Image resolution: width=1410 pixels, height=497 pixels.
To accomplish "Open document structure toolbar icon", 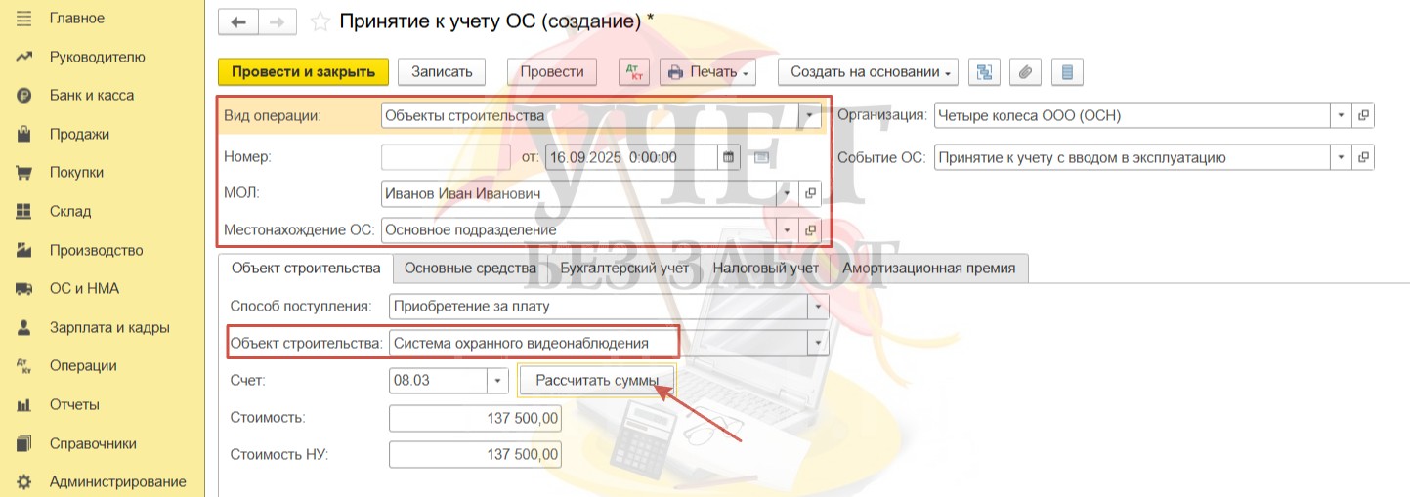I will pos(983,72).
